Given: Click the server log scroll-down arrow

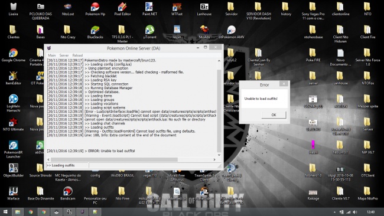Looking at the screenshot, I should coord(219,155).
